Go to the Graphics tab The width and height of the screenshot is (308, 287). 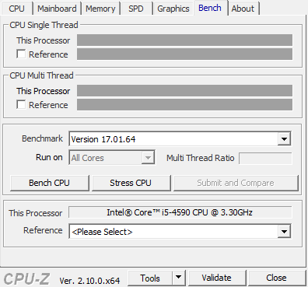tap(173, 9)
